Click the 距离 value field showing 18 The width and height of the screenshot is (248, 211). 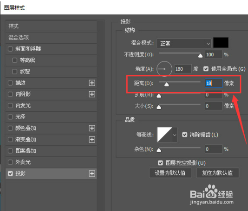(x=214, y=83)
